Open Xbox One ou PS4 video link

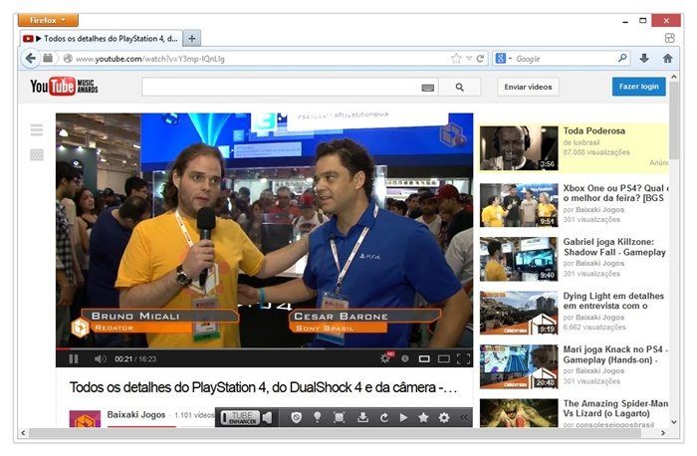coord(615,193)
